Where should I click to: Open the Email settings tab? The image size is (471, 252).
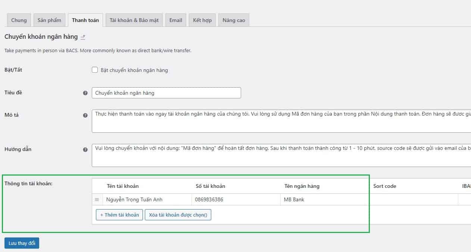(175, 20)
